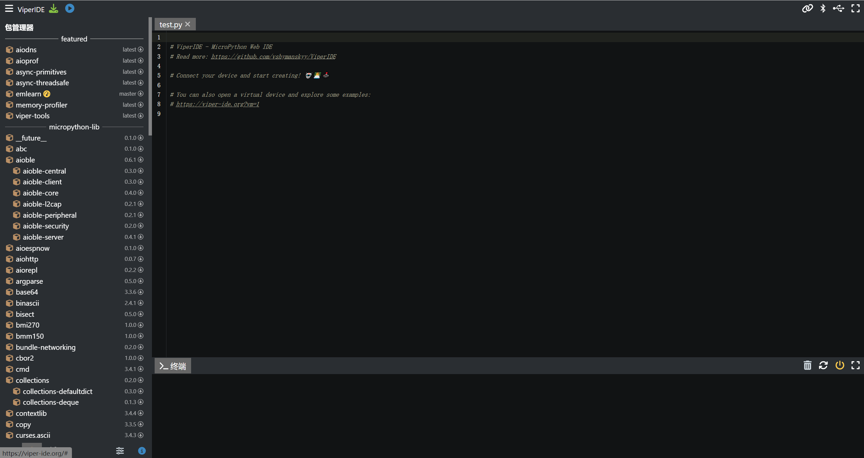Open the hamburger main menu
864x458 pixels.
tap(9, 8)
